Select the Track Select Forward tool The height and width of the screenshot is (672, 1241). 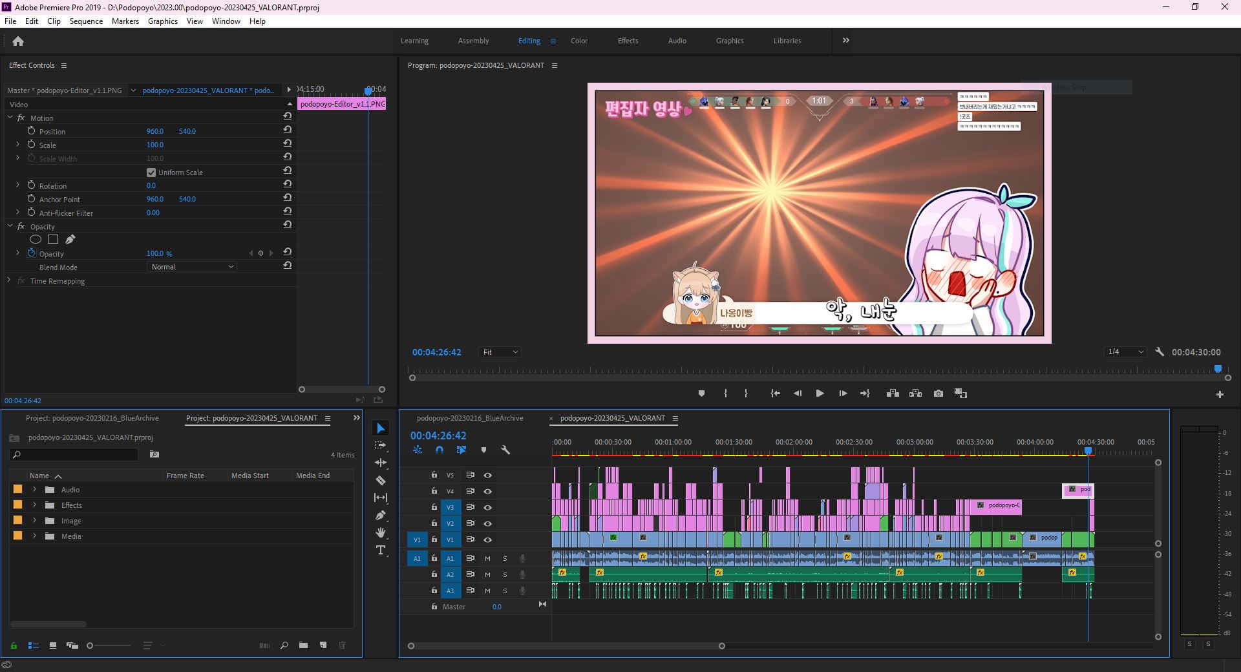(381, 445)
